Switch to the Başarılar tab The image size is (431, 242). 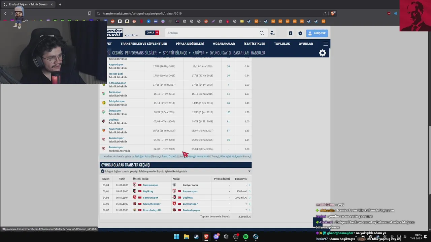click(x=241, y=53)
